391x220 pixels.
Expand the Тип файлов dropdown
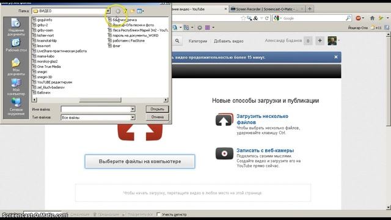pyautogui.click(x=133, y=117)
